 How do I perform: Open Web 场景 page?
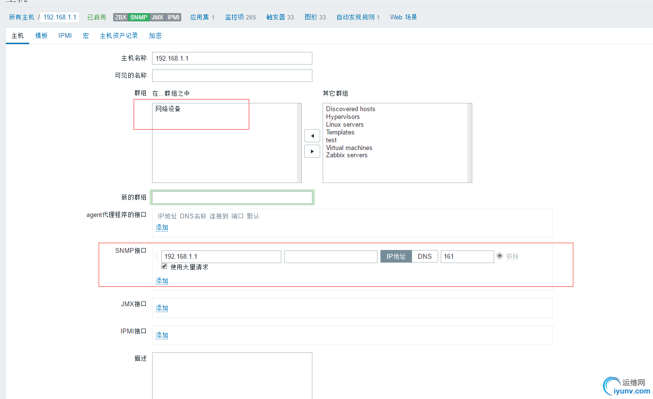click(x=404, y=17)
